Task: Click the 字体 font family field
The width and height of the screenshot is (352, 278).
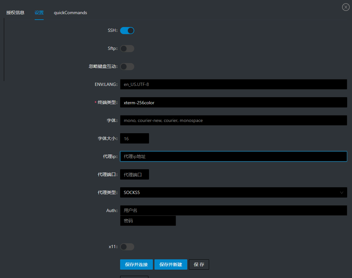Action: pos(233,120)
